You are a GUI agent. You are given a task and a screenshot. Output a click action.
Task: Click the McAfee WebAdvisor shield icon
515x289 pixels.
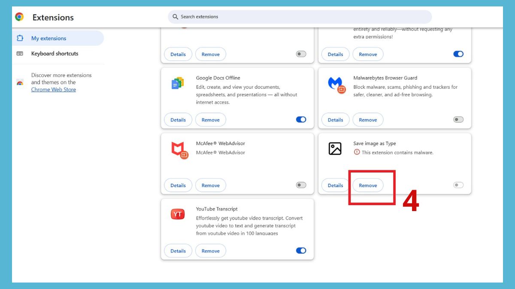tap(179, 150)
